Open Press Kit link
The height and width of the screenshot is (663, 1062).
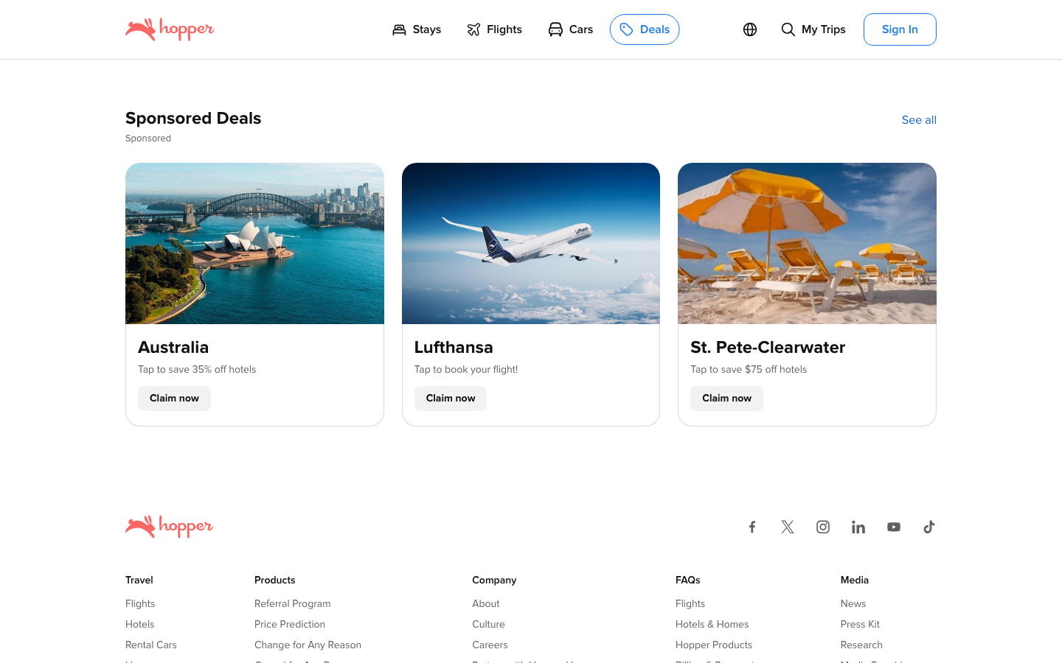860,624
